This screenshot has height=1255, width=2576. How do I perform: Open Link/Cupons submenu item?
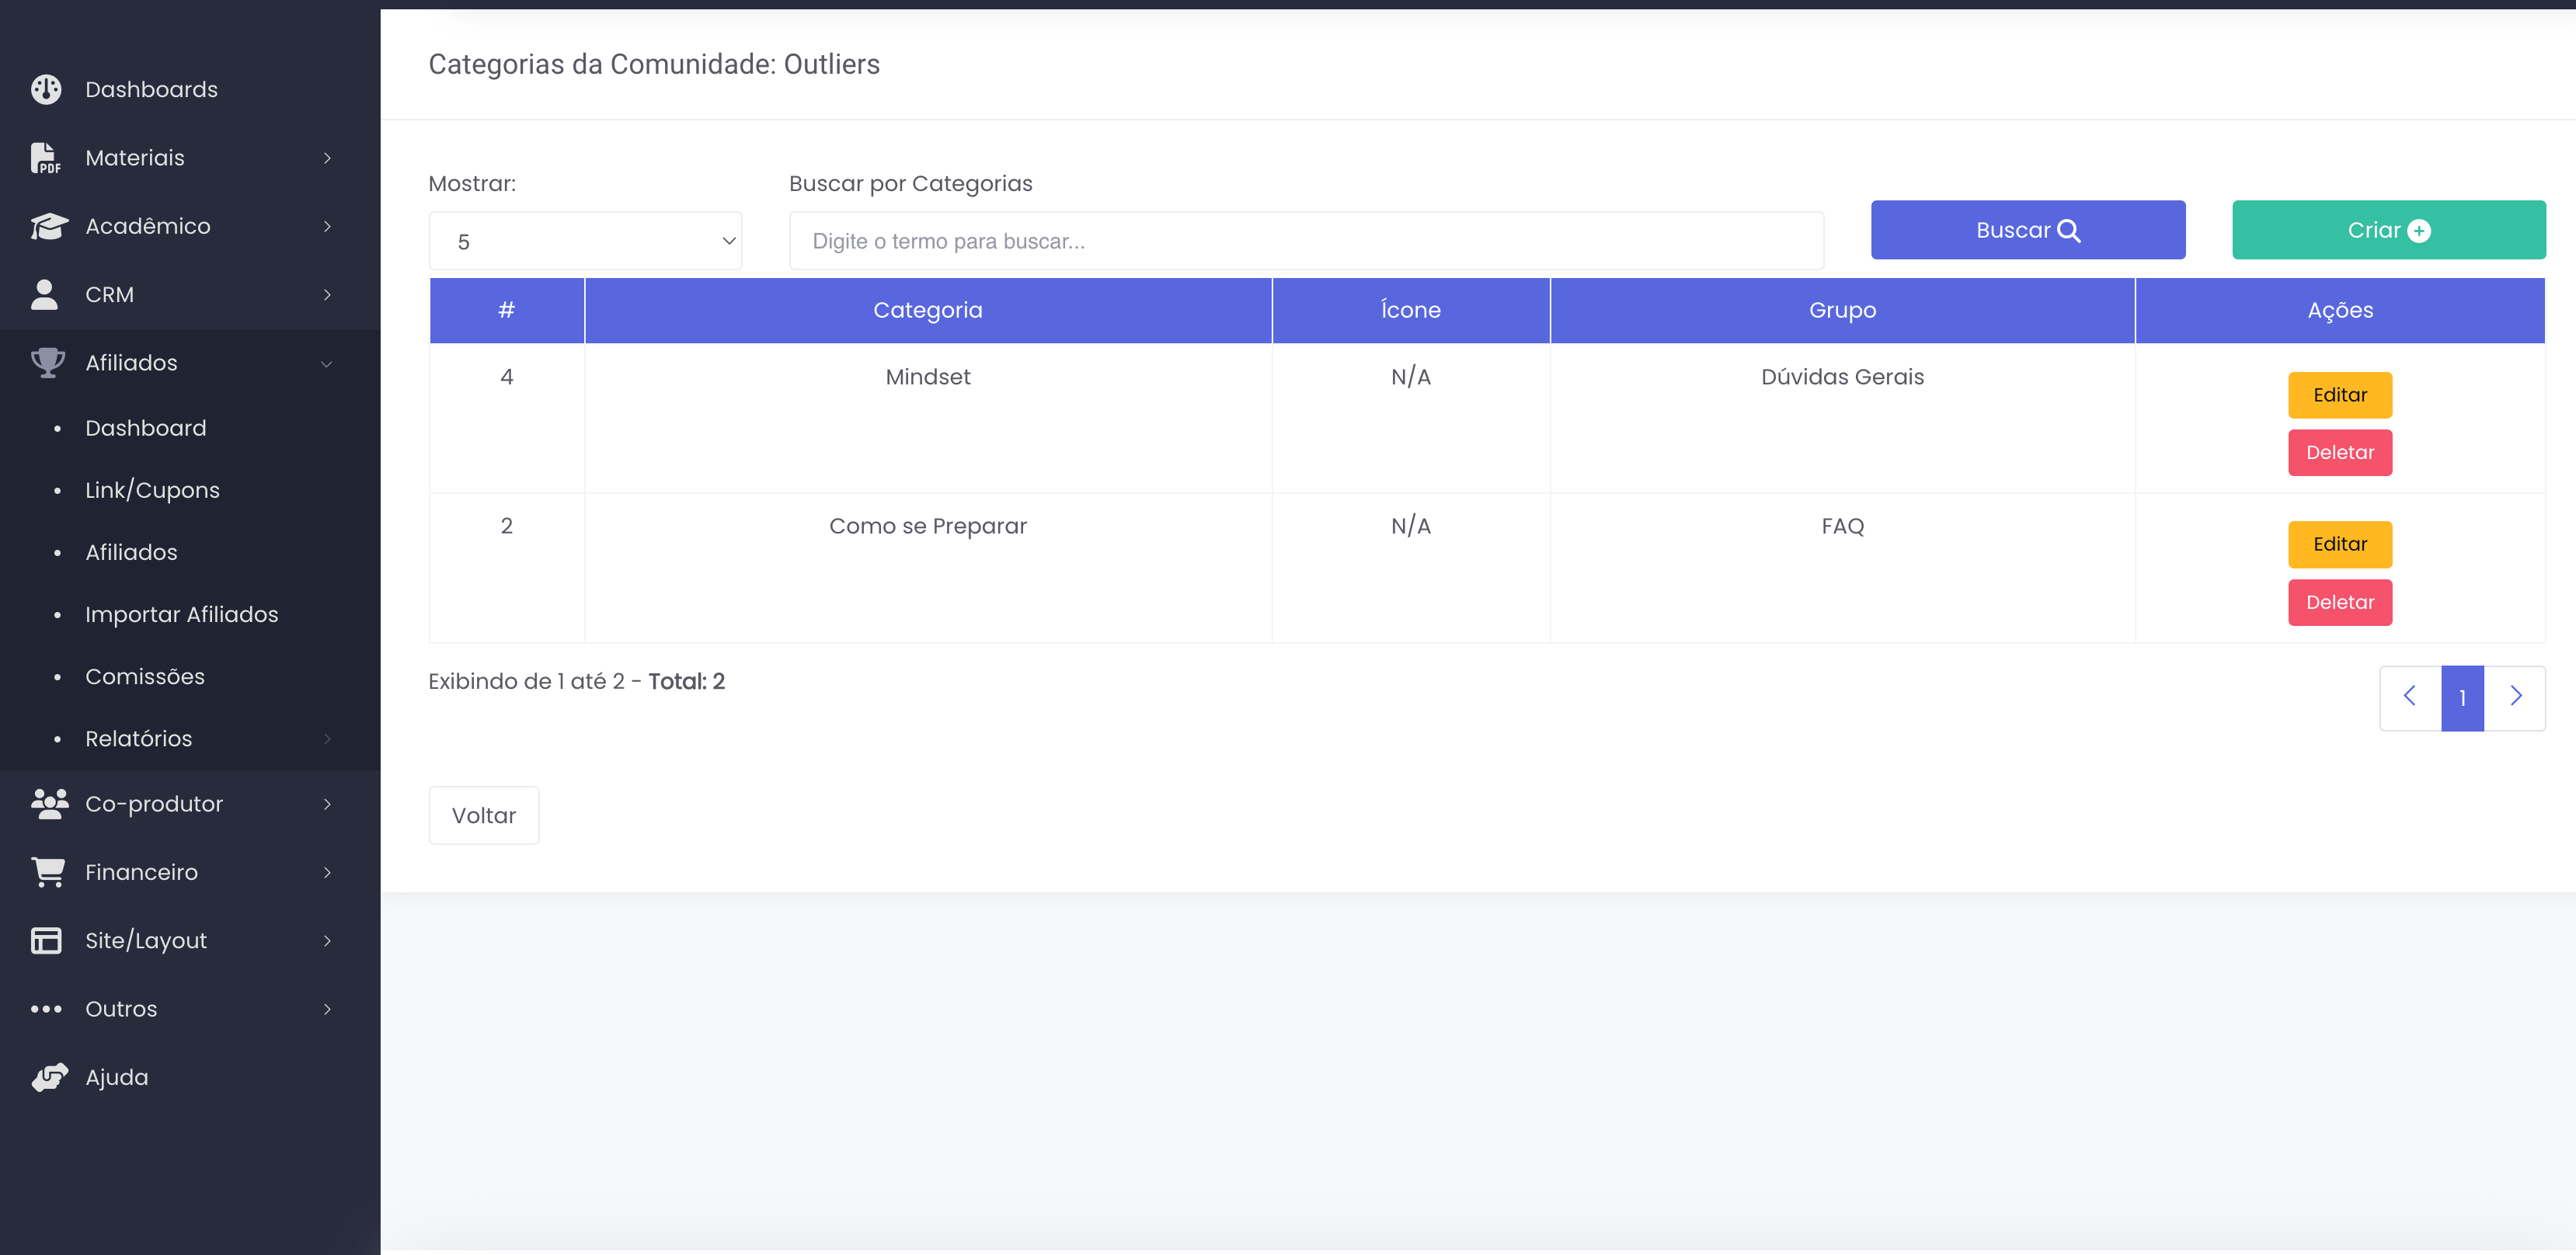coord(152,490)
